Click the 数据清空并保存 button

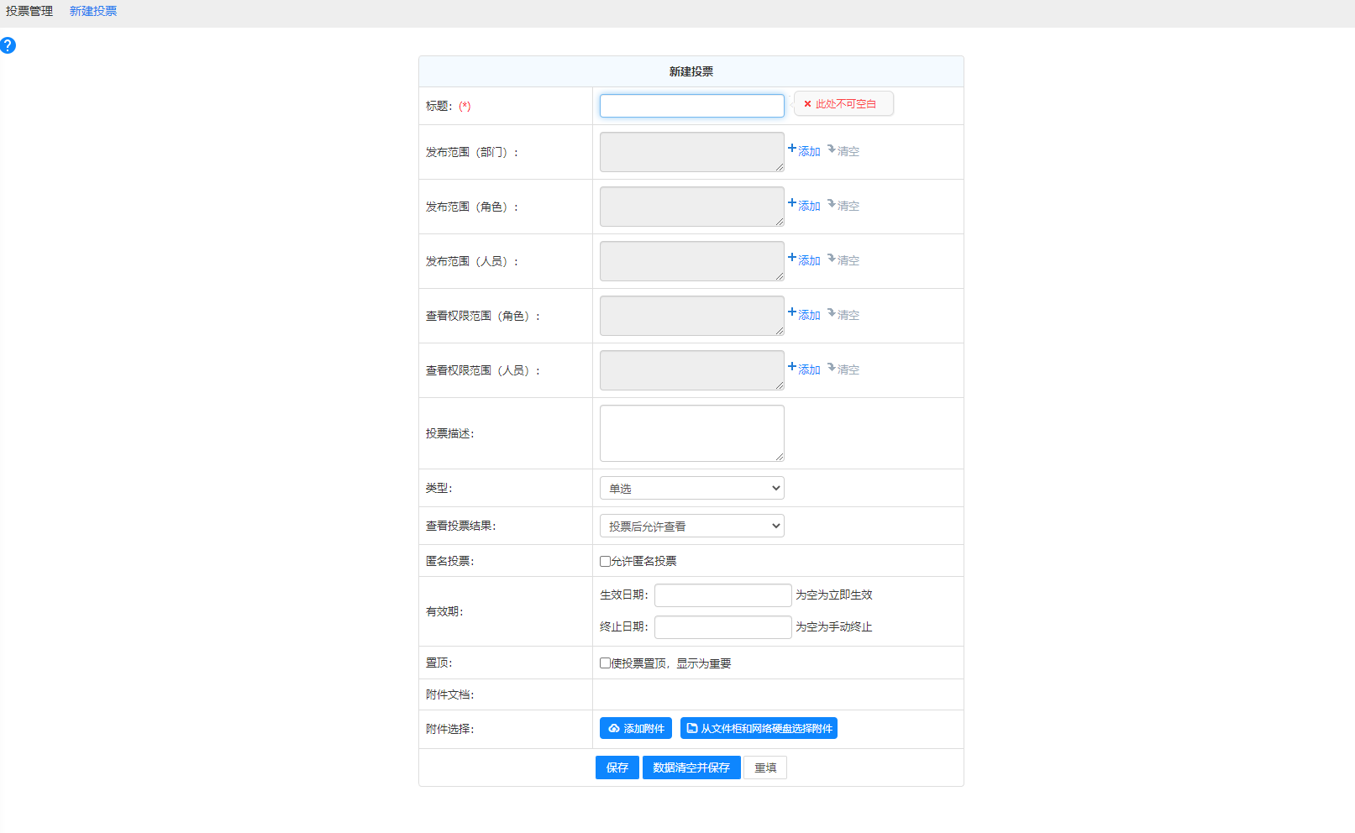[x=691, y=768]
